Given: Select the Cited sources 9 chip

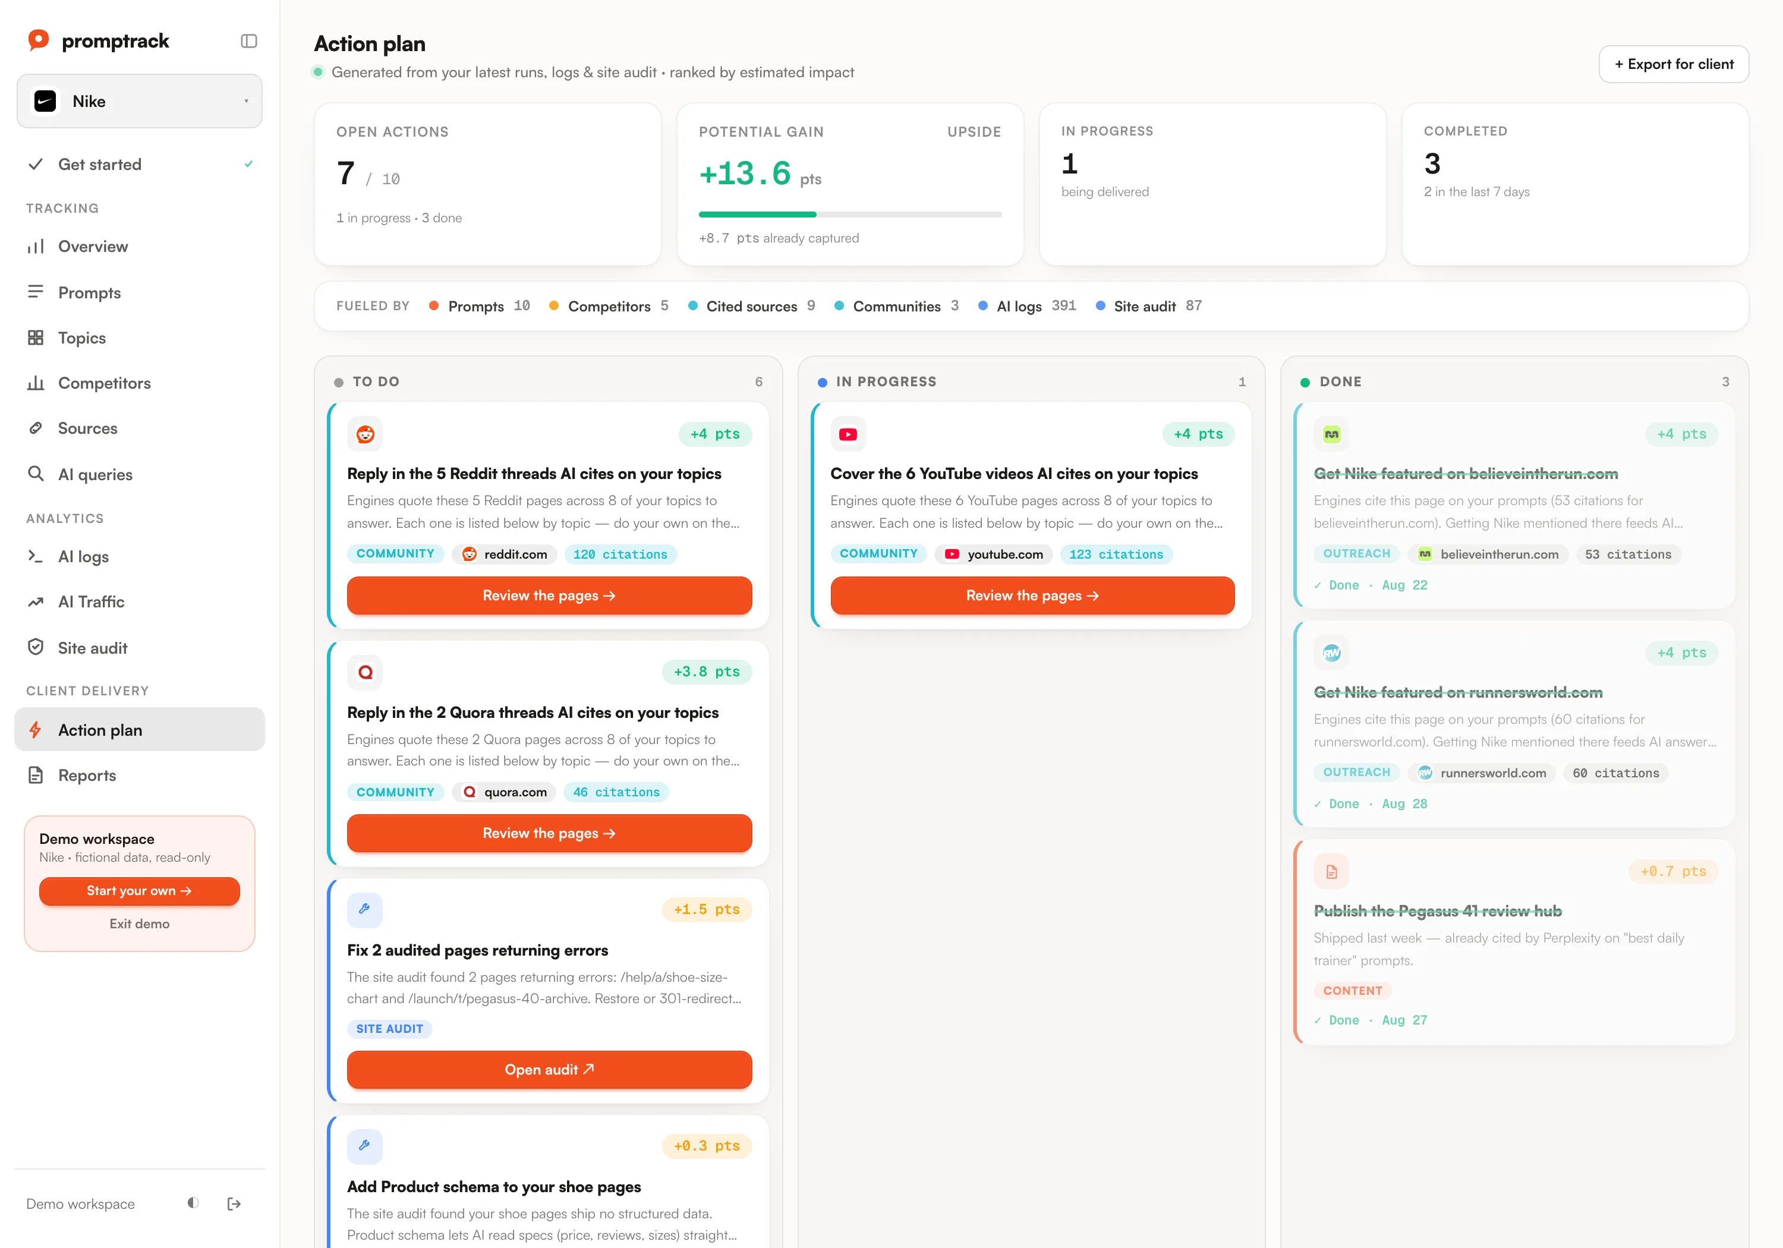Looking at the screenshot, I should pos(752,306).
